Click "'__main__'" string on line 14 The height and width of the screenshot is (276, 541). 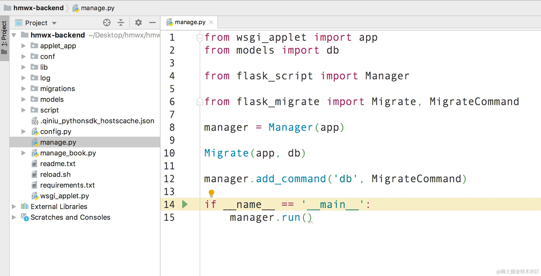pos(333,205)
